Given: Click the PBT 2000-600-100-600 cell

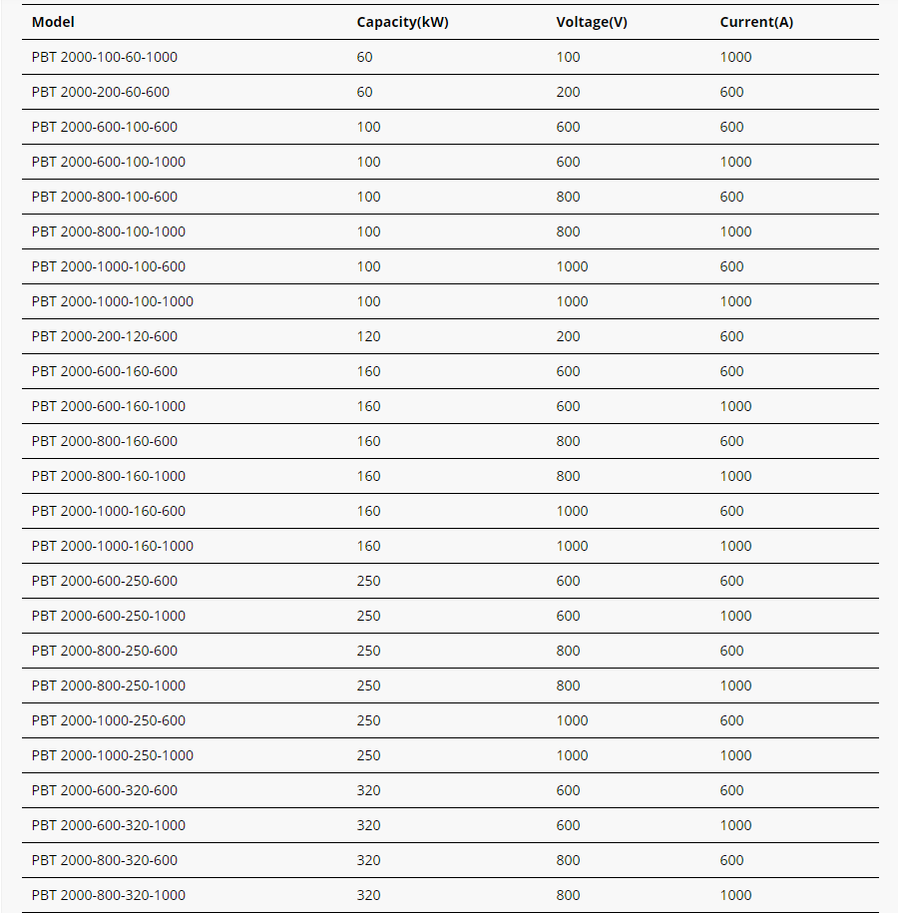Looking at the screenshot, I should 105,127.
